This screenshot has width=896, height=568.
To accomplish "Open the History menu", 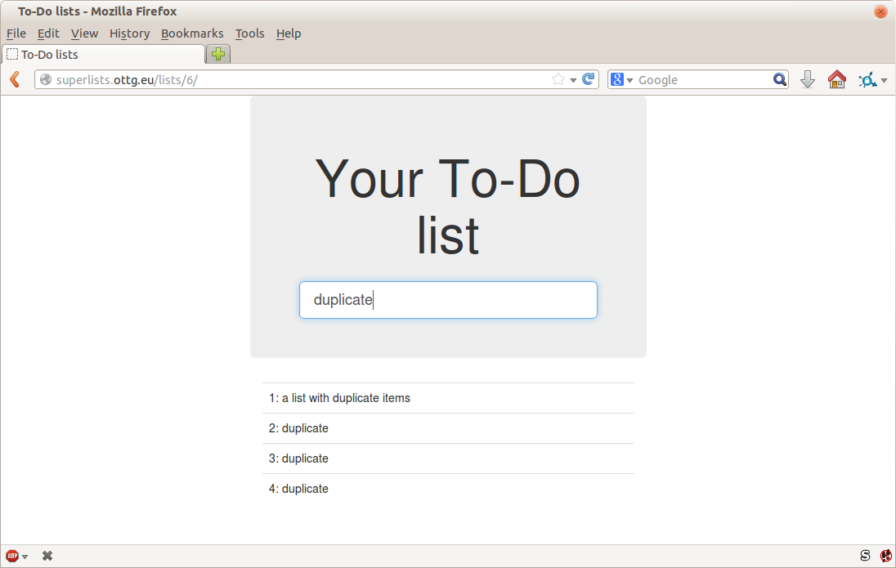I will point(129,34).
